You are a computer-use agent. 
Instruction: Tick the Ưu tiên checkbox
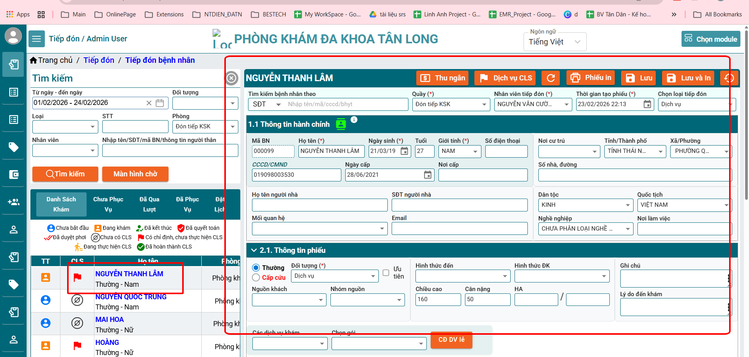(x=386, y=273)
